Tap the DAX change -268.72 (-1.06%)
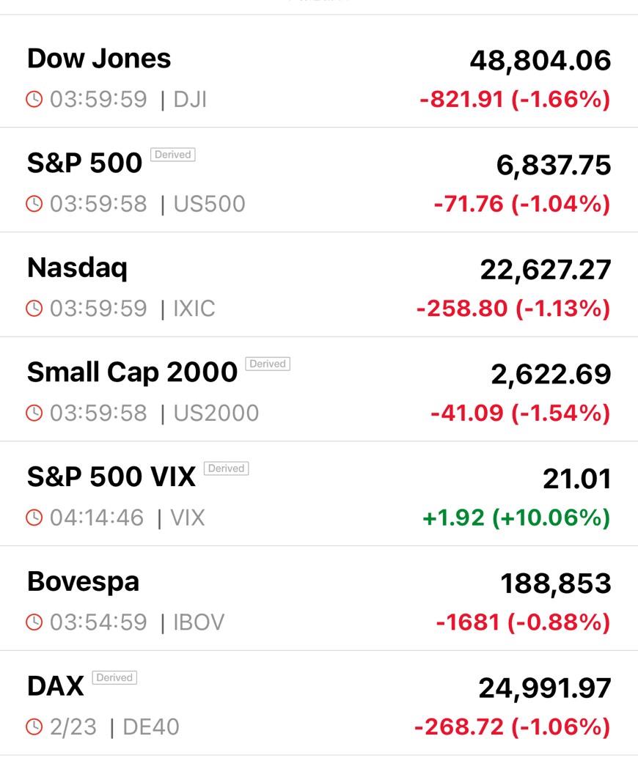The width and height of the screenshot is (638, 758). click(513, 727)
